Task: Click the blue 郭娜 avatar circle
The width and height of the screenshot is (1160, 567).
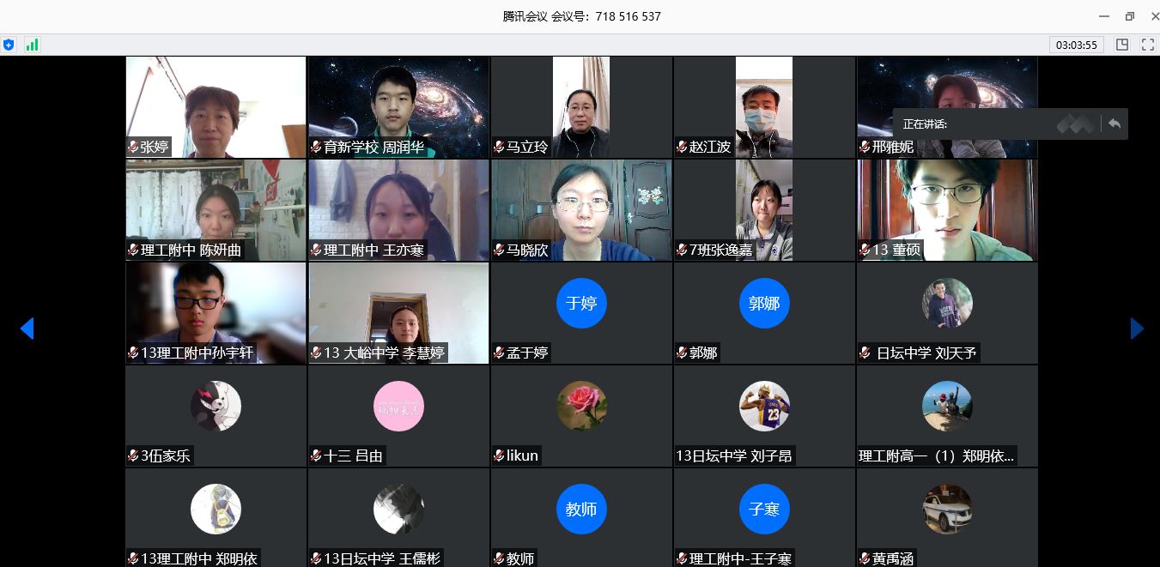Action: coord(764,303)
